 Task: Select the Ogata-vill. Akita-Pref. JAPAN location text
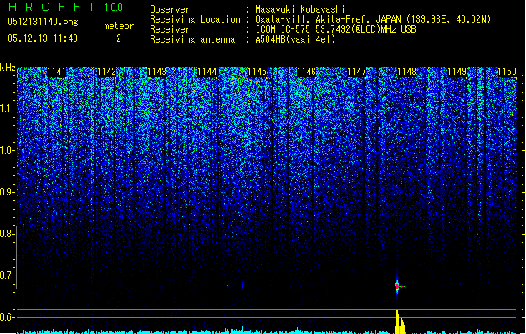(x=373, y=19)
